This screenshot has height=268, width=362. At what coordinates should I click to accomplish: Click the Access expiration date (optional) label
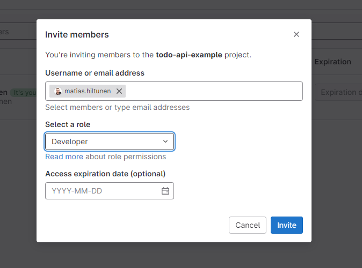(105, 174)
